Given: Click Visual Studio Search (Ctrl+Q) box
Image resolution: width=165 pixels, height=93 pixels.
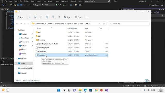Looking at the screenshot, I should [97, 1].
